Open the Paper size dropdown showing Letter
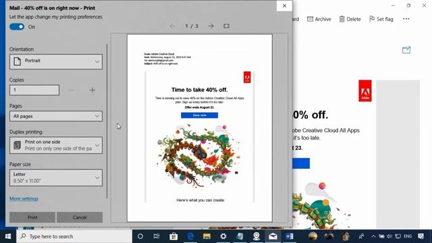 [56, 178]
